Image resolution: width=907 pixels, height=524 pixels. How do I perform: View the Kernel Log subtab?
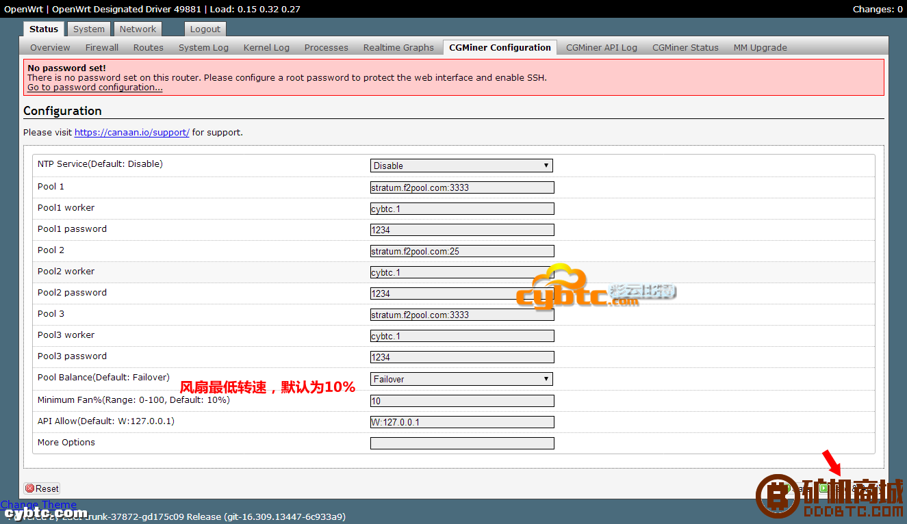tap(266, 47)
